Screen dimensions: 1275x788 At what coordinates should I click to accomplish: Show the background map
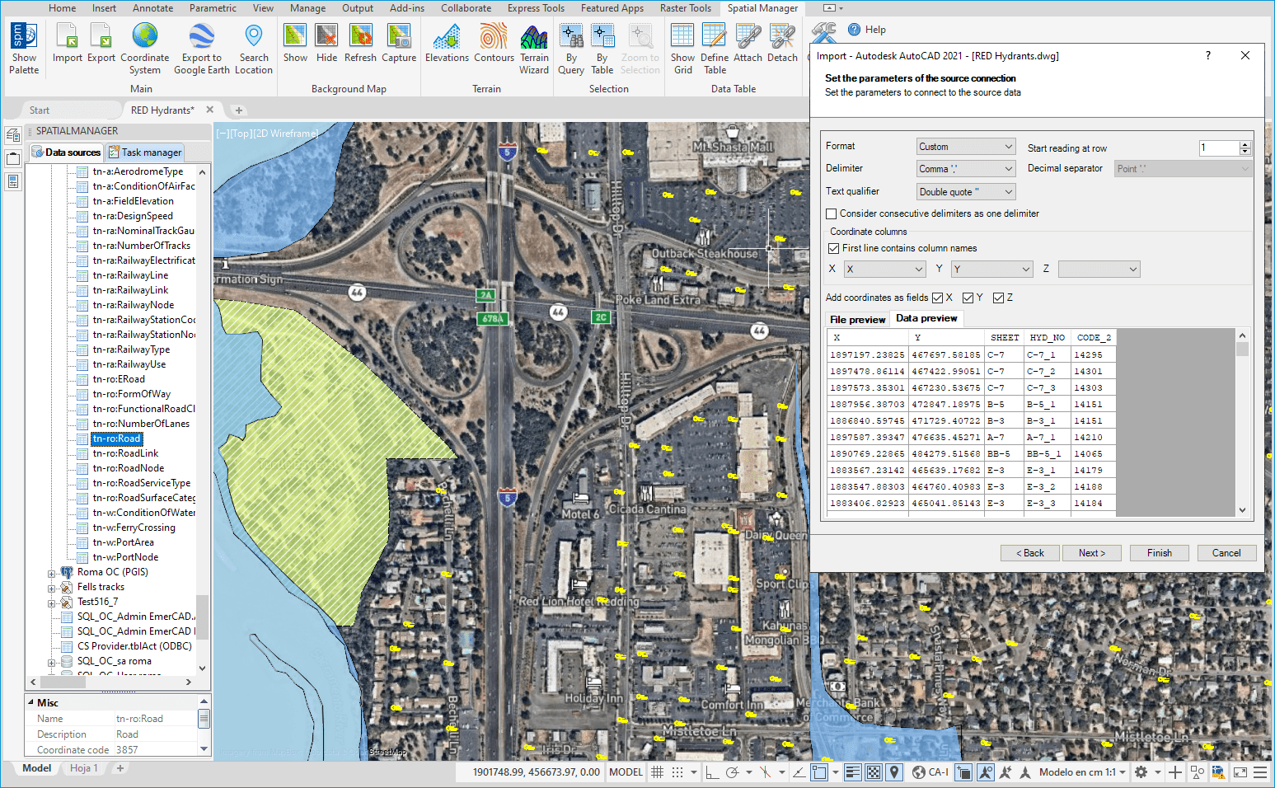click(x=295, y=43)
